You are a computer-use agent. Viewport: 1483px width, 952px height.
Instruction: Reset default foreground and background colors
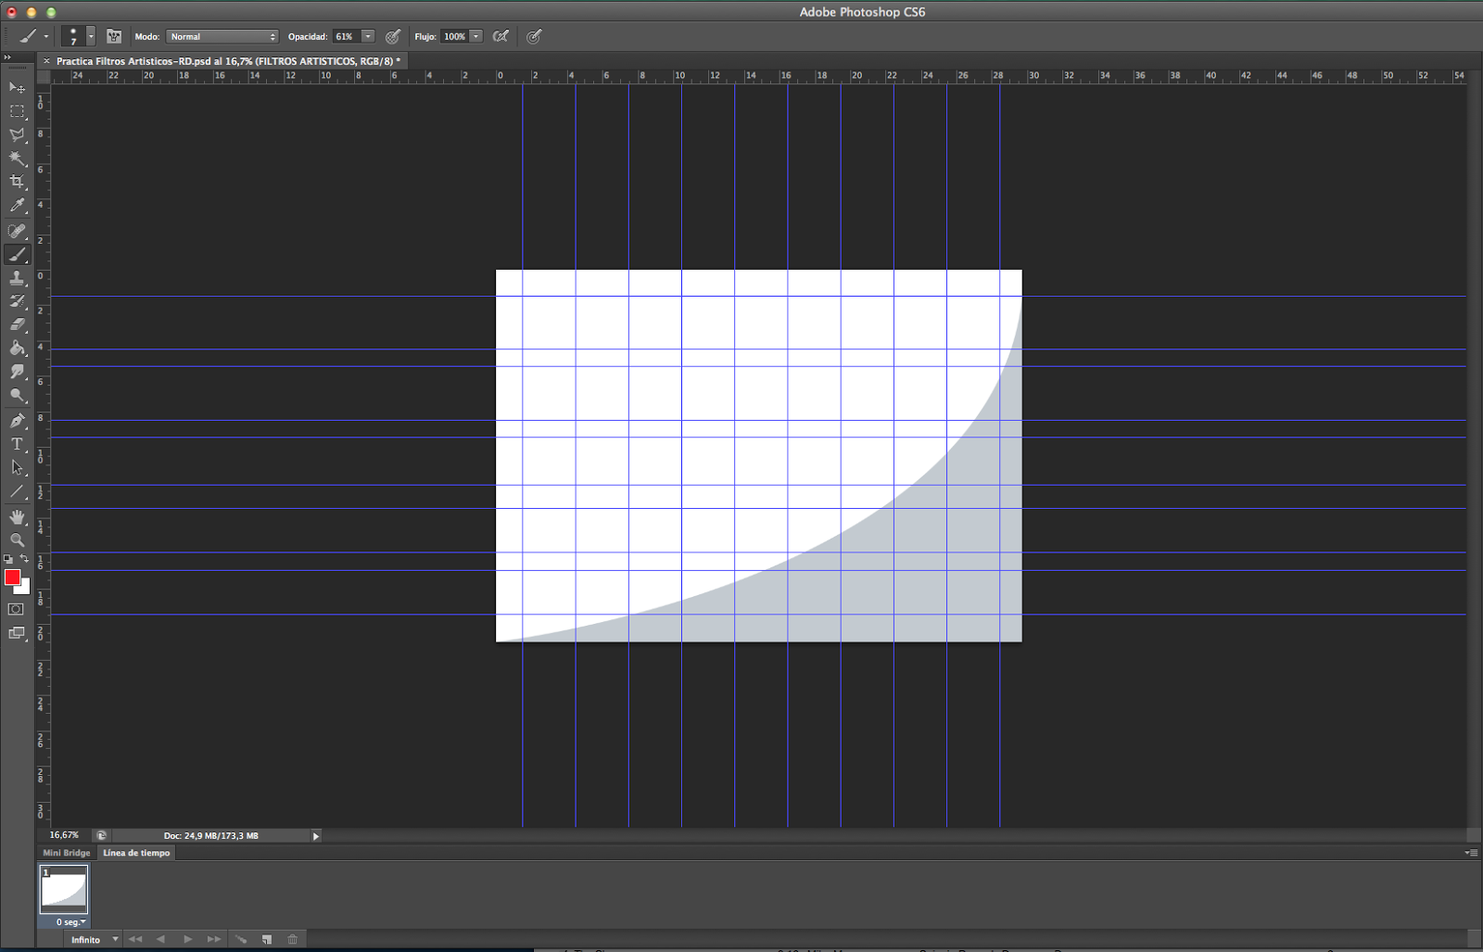pos(8,559)
